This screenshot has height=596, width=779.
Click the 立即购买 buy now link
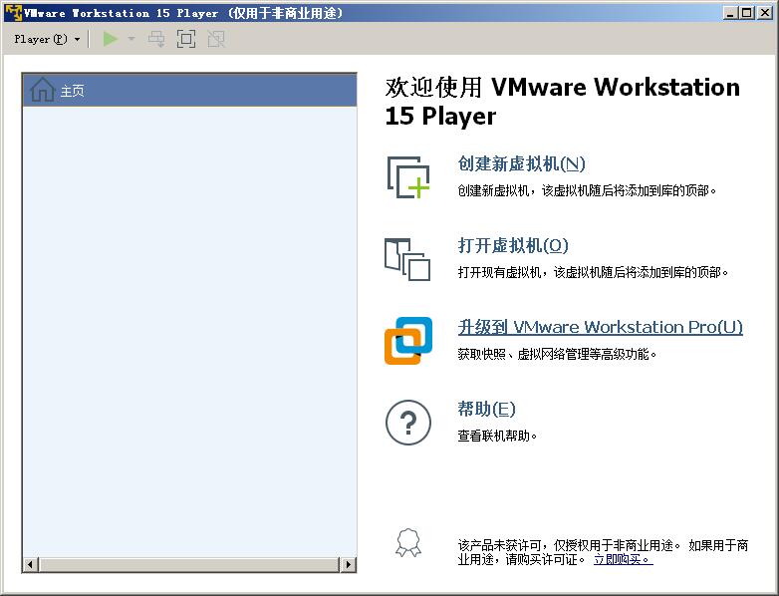tap(623, 559)
